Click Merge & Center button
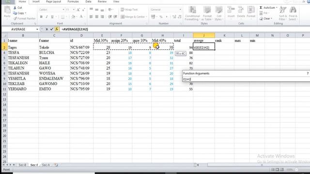 pos(133,17)
